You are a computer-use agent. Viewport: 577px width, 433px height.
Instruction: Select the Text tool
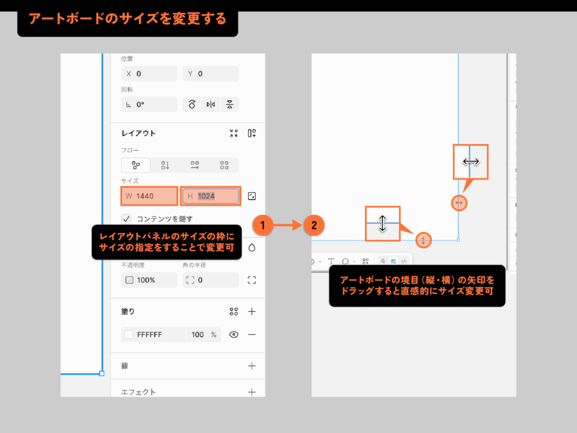point(331,261)
